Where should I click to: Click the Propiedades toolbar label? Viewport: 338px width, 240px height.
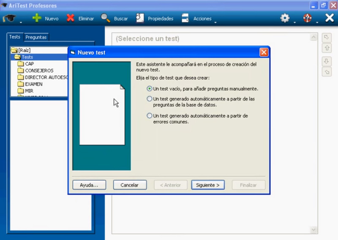pyautogui.click(x=161, y=19)
